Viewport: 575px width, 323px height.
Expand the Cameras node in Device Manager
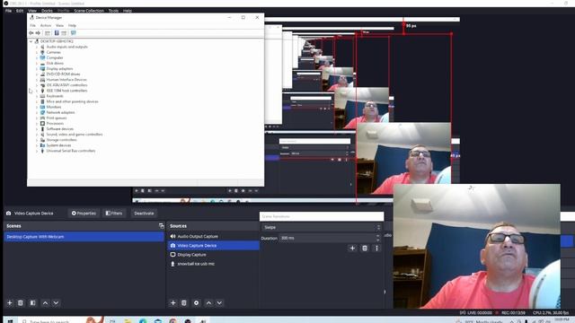37,52
